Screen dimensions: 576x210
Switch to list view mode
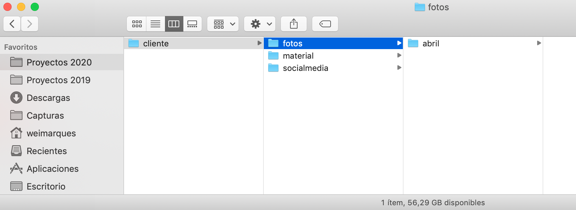(155, 24)
